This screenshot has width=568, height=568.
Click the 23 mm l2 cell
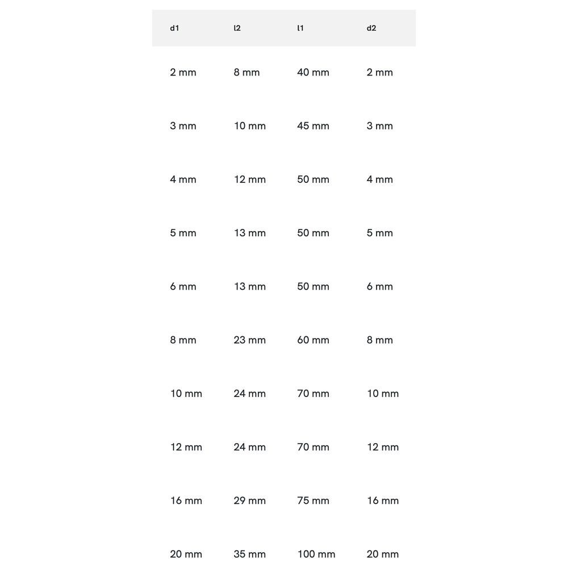click(x=249, y=340)
